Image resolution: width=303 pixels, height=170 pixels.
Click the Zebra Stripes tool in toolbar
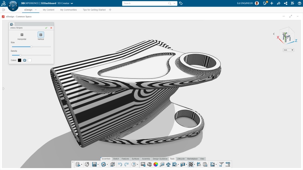[x=191, y=164]
